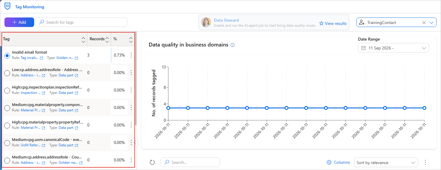Collapse the tag list panel with the chevron handle
Screen dimensions: 441x170
(x=135, y=142)
